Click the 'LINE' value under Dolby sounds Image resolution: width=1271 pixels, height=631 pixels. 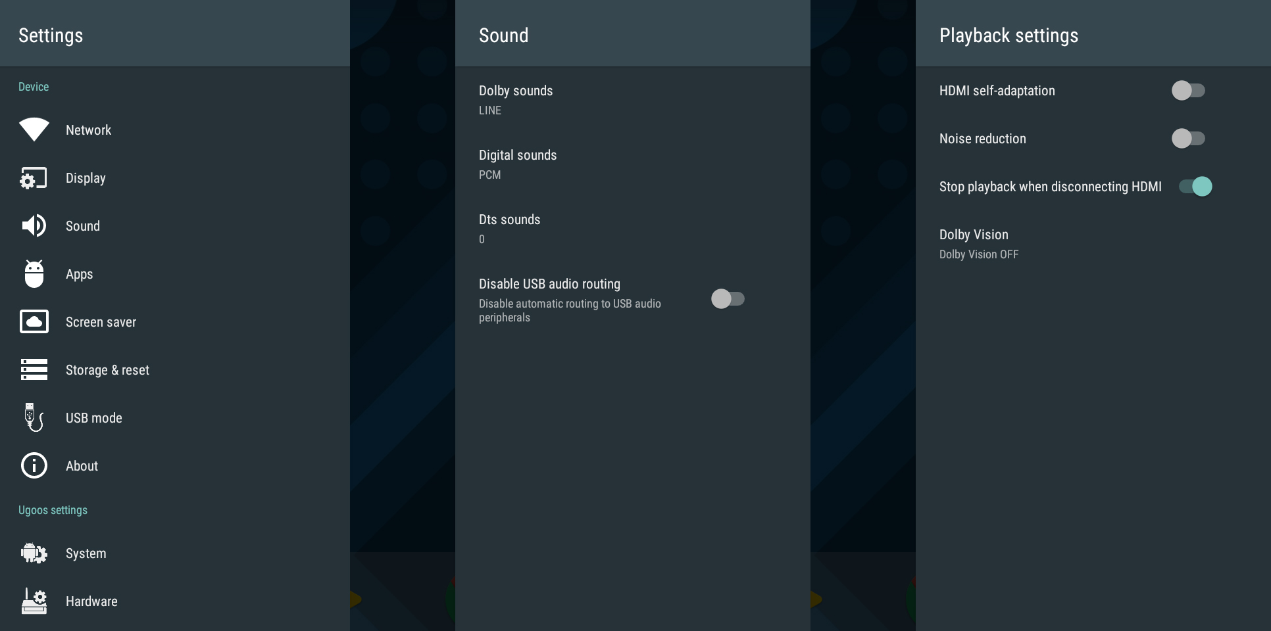(x=489, y=110)
